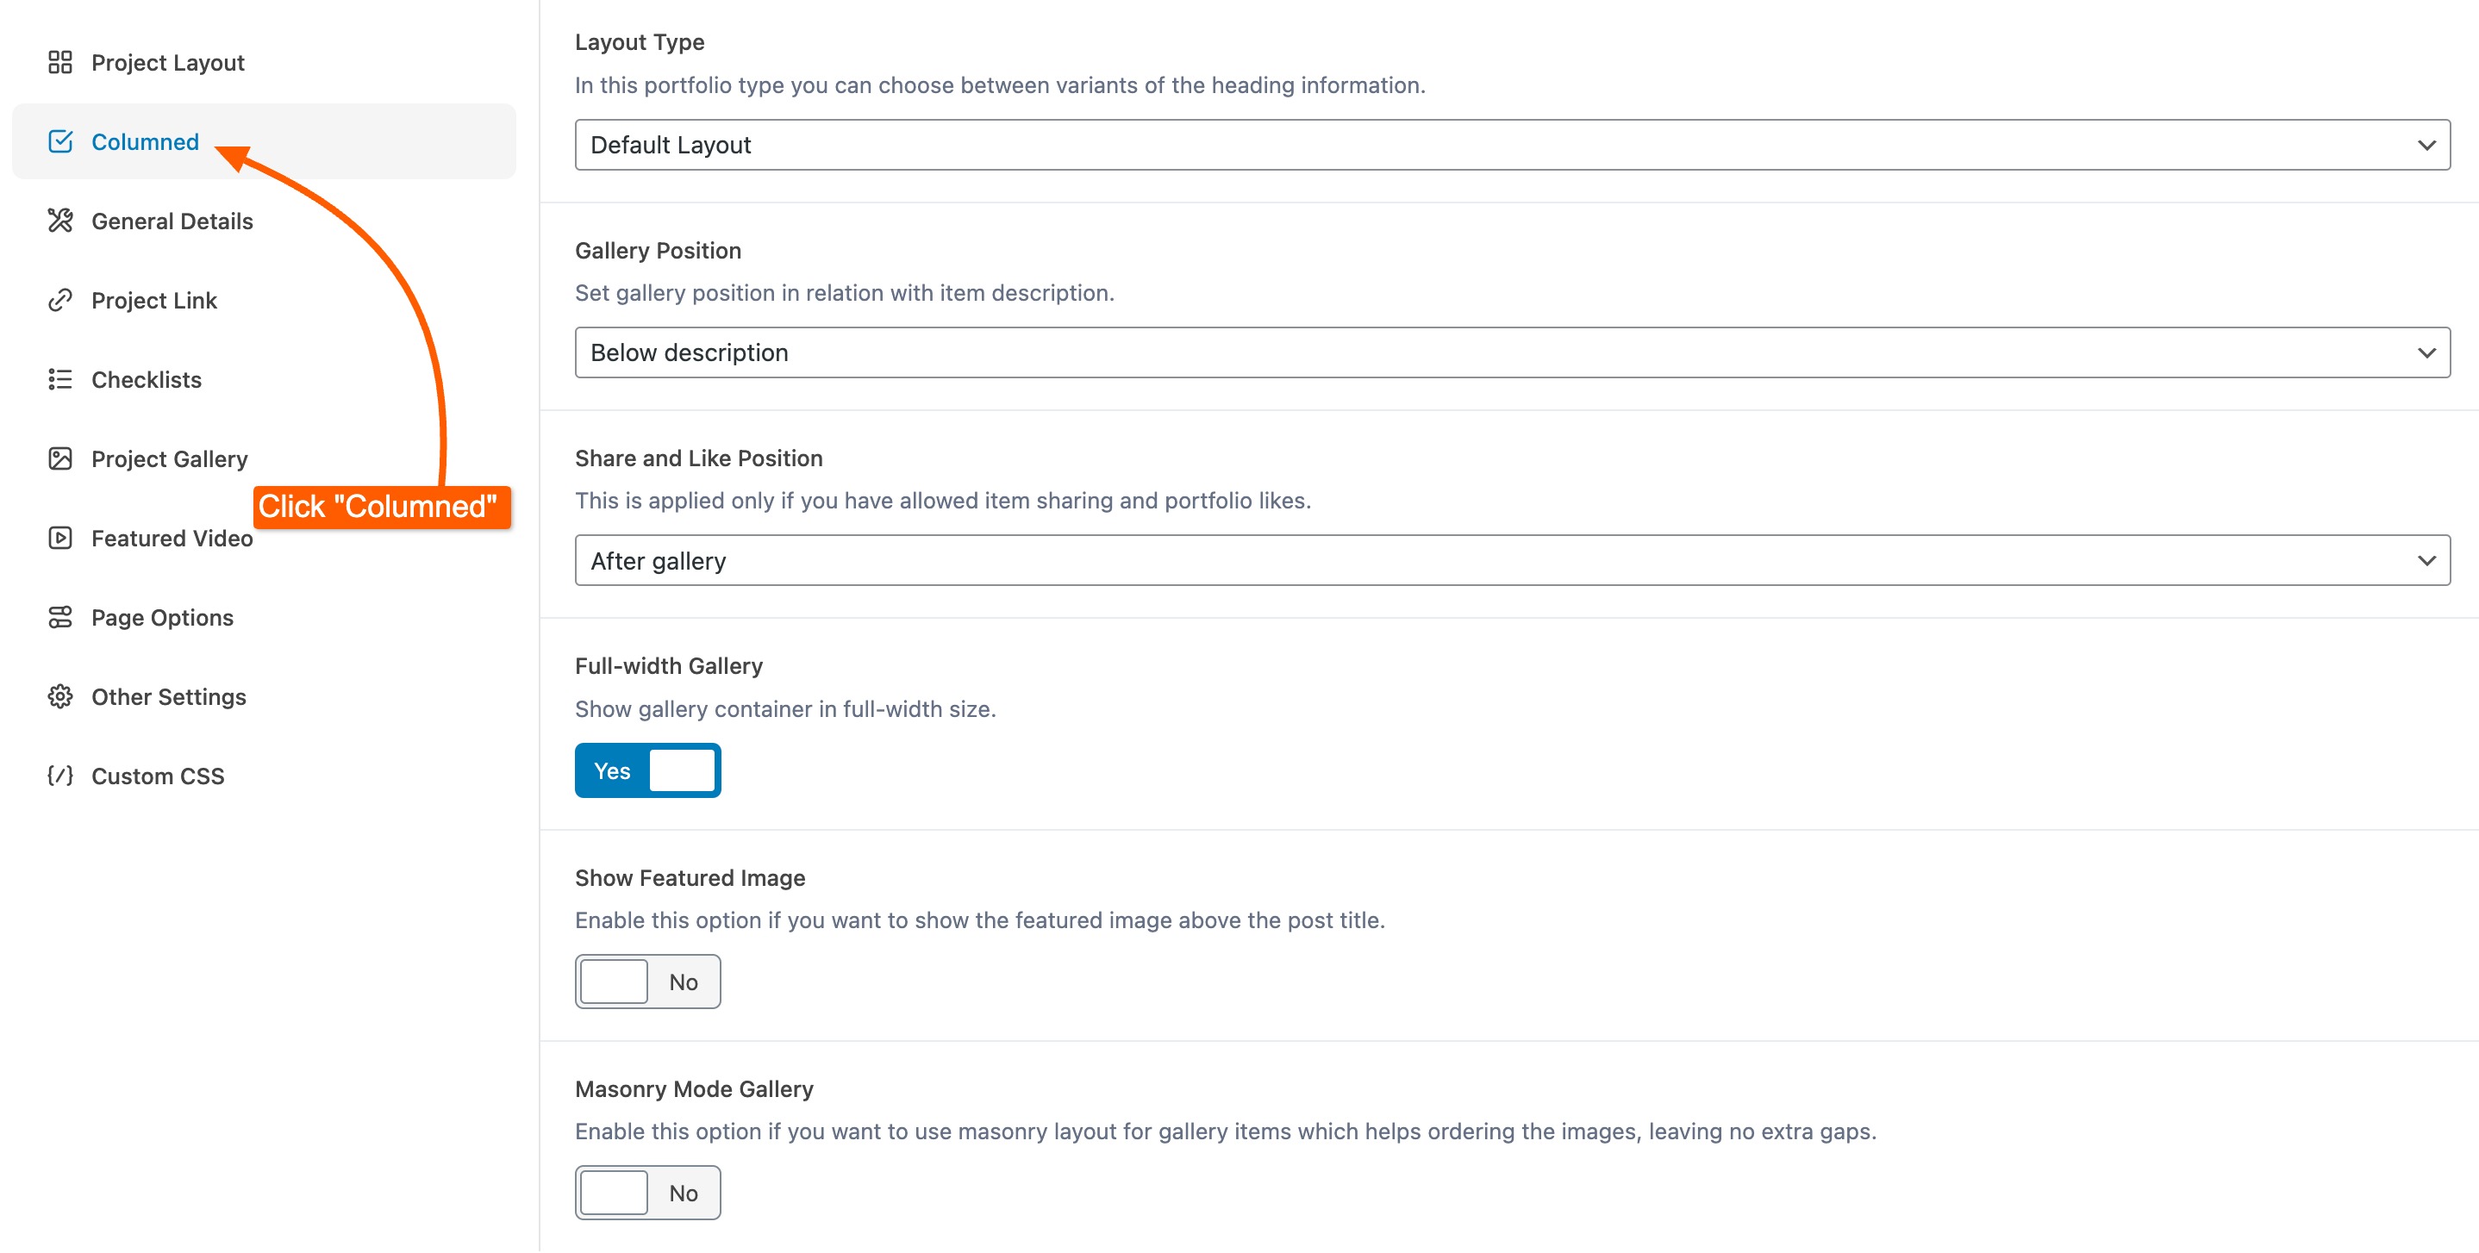Enable the Masonry Mode Gallery toggle
2479x1253 pixels.
(x=647, y=1194)
